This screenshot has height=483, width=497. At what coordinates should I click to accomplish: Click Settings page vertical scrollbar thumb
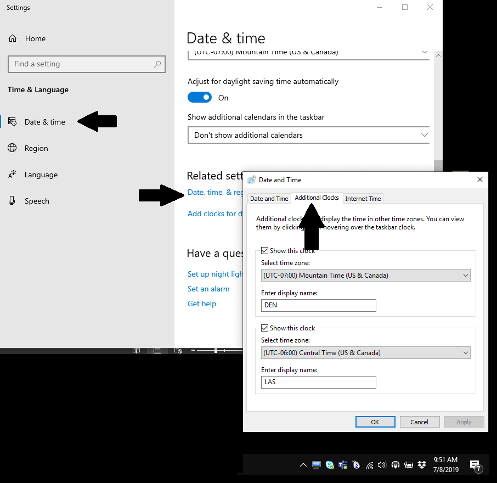(438, 166)
